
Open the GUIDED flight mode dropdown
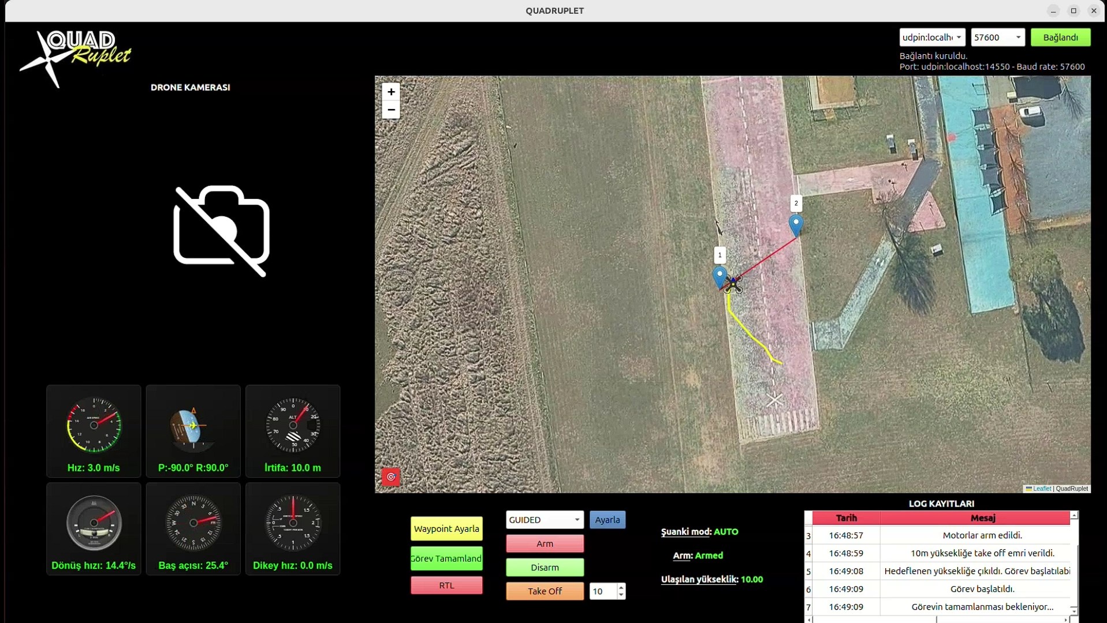click(x=545, y=520)
